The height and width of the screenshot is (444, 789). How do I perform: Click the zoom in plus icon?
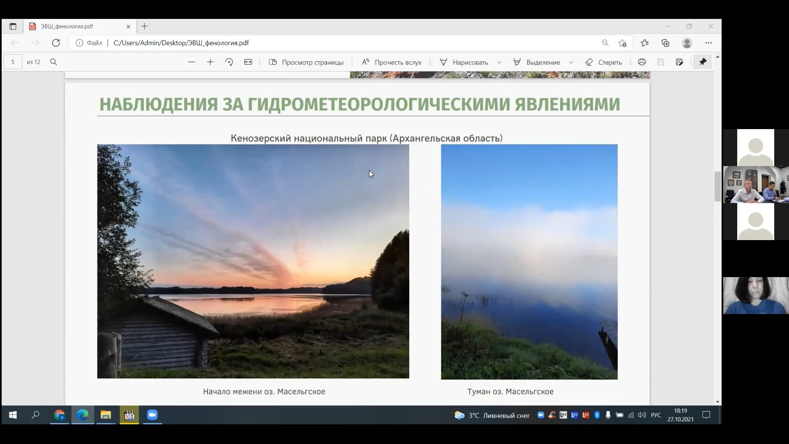[x=210, y=62]
